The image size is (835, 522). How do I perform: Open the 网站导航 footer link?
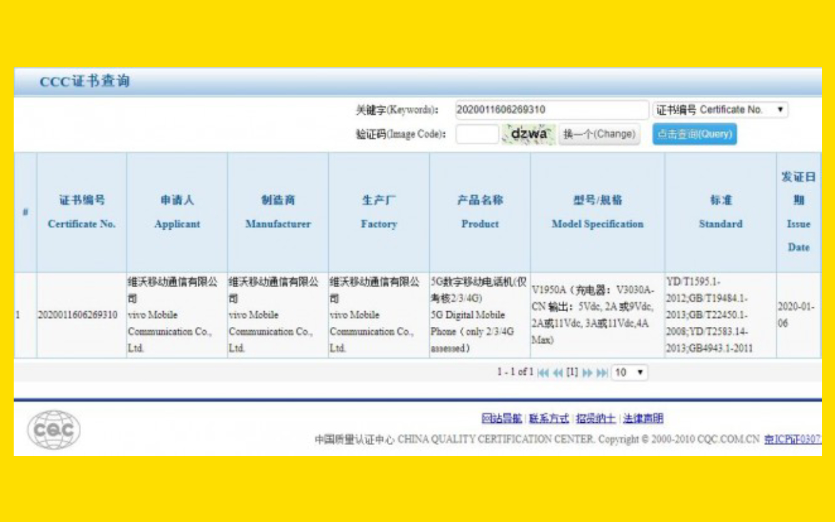502,418
